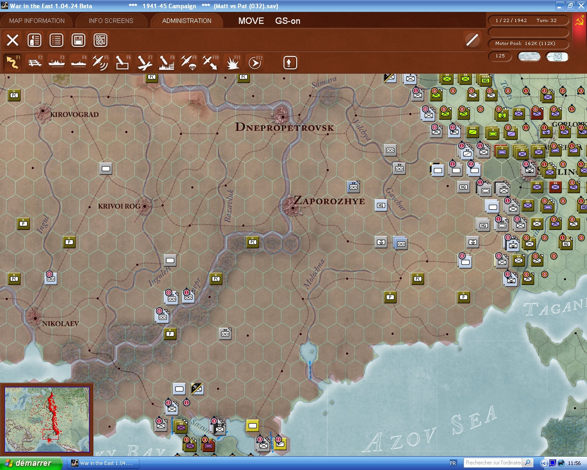Click the boxed up-arrow toolbar button
The width and height of the screenshot is (587, 470).
click(290, 62)
